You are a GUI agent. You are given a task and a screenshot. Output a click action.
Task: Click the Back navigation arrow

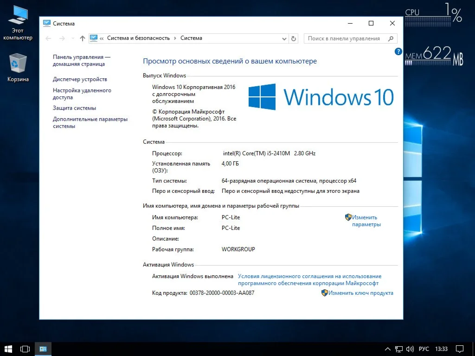pos(49,38)
